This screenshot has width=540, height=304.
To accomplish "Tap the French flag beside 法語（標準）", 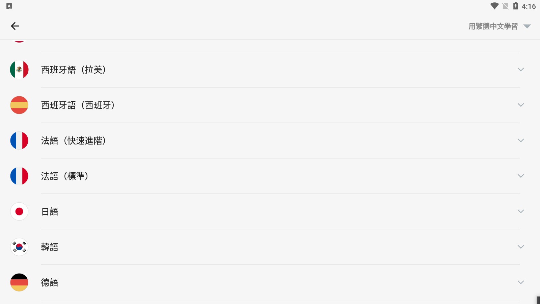I will pyautogui.click(x=19, y=176).
